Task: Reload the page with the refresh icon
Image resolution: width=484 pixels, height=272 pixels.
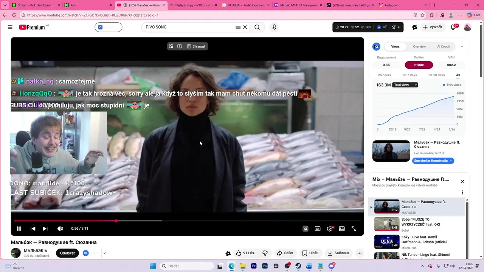Action: coord(14,15)
